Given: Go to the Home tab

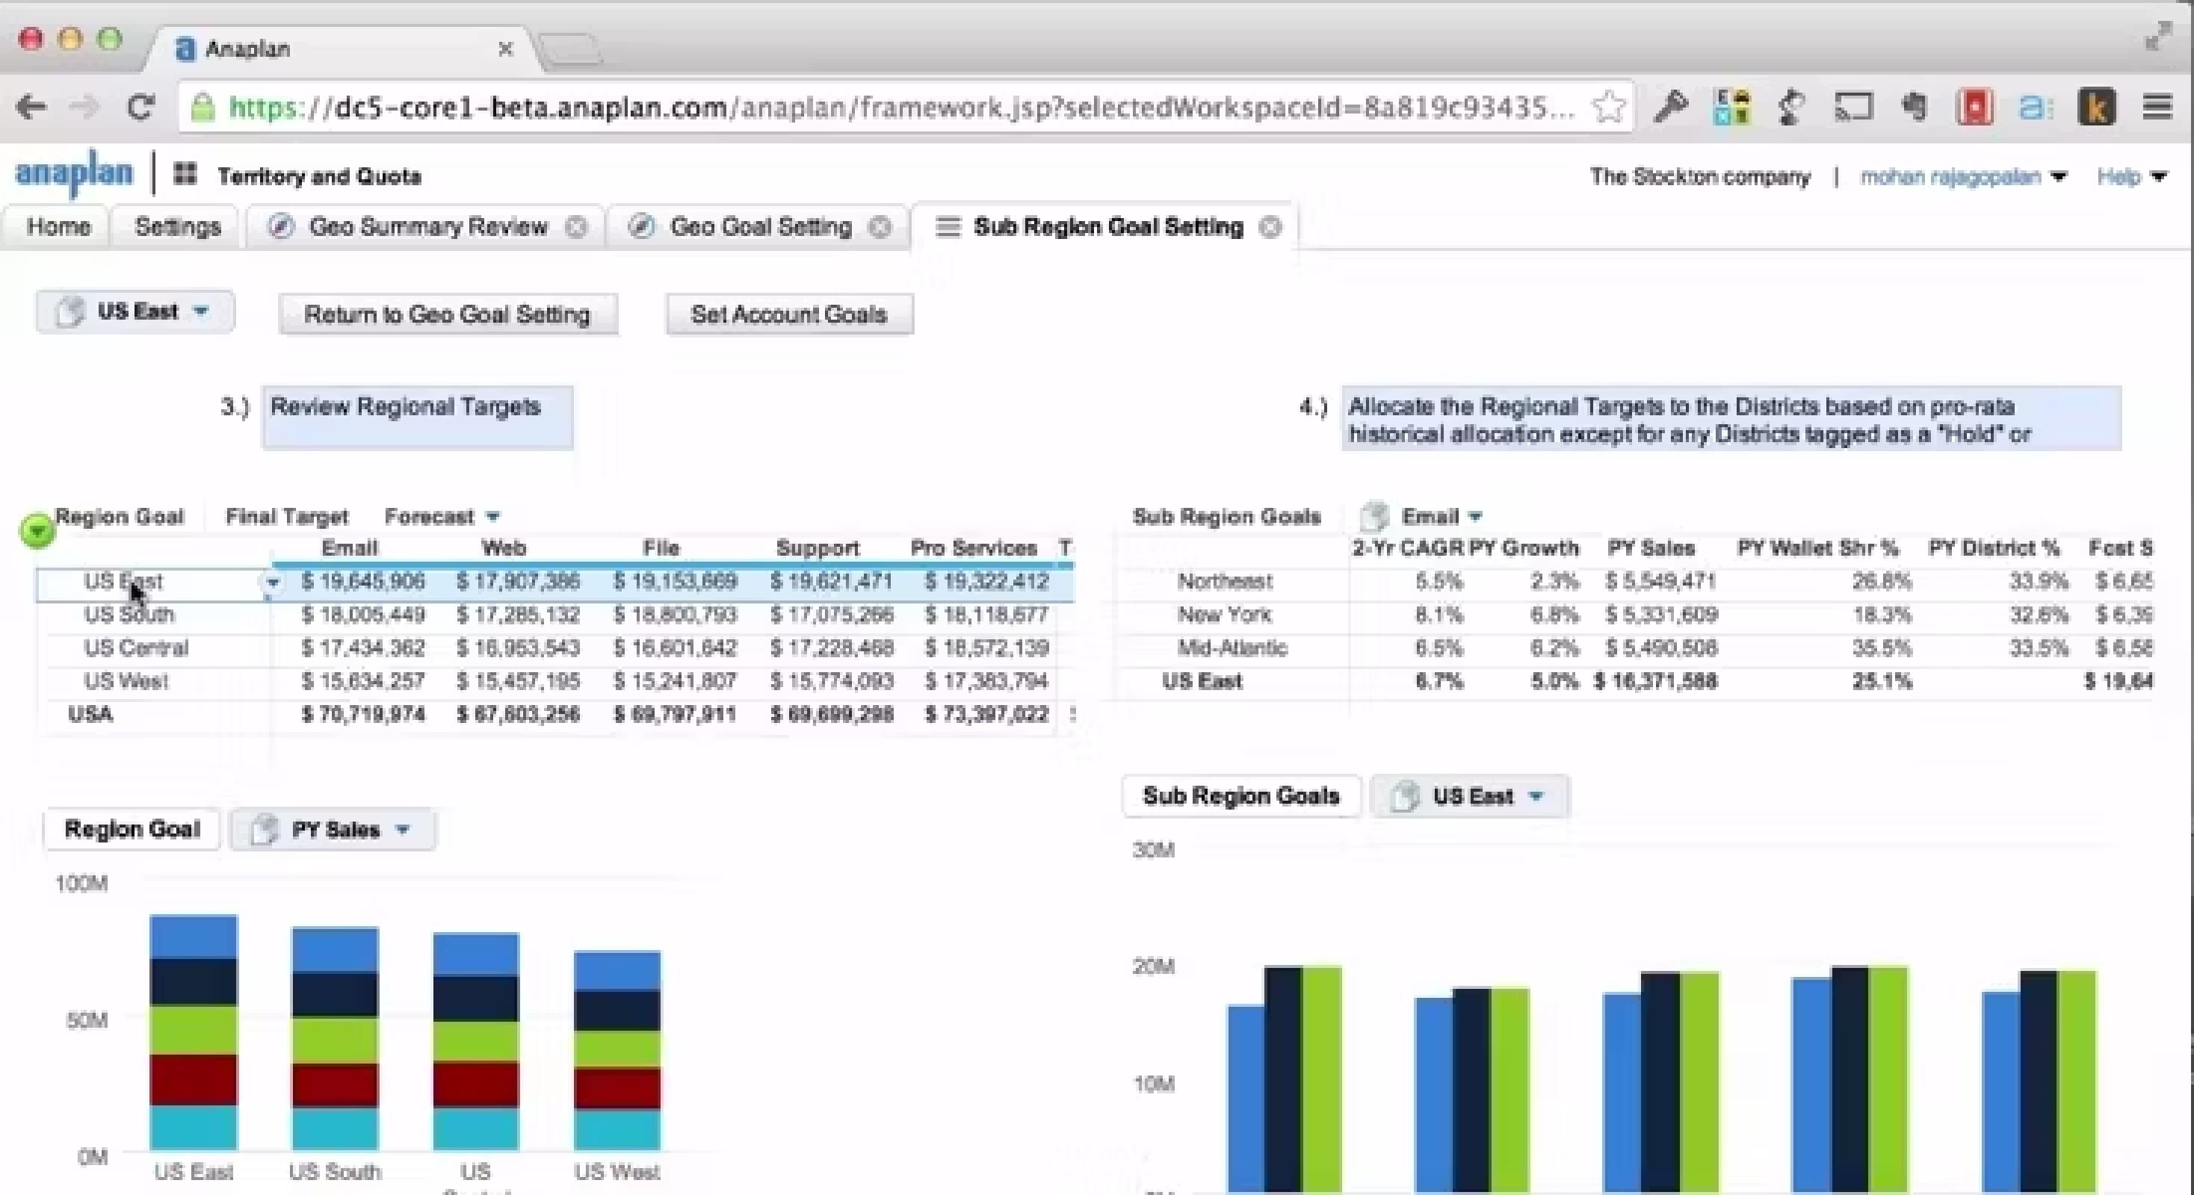Looking at the screenshot, I should [58, 227].
